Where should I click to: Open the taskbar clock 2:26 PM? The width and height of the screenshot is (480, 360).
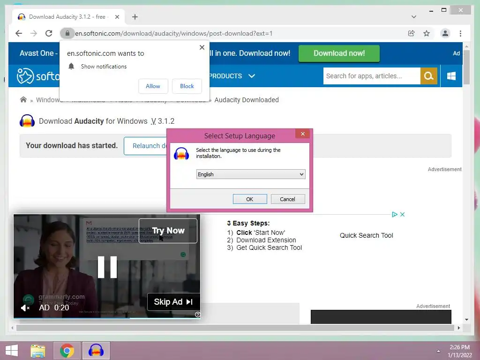coord(459,351)
